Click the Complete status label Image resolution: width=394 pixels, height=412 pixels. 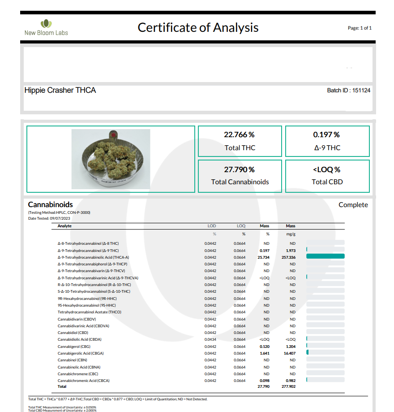353,205
